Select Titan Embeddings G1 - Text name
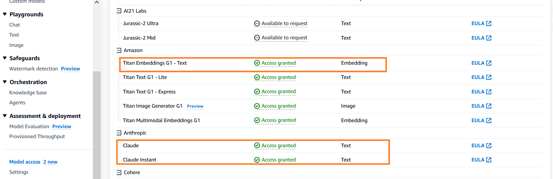The image size is (553, 179). click(x=155, y=63)
